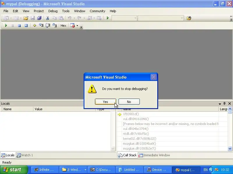Click Start Debugging in the standard toolbar

(x=108, y=18)
